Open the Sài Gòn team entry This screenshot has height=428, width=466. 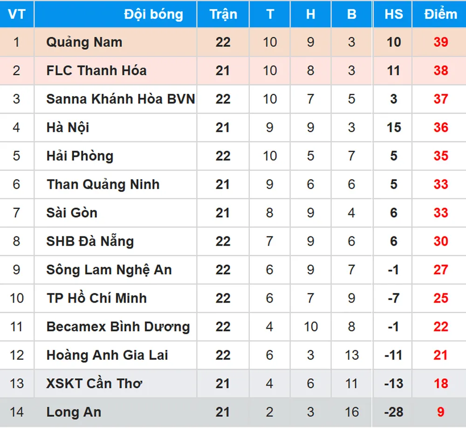point(72,213)
